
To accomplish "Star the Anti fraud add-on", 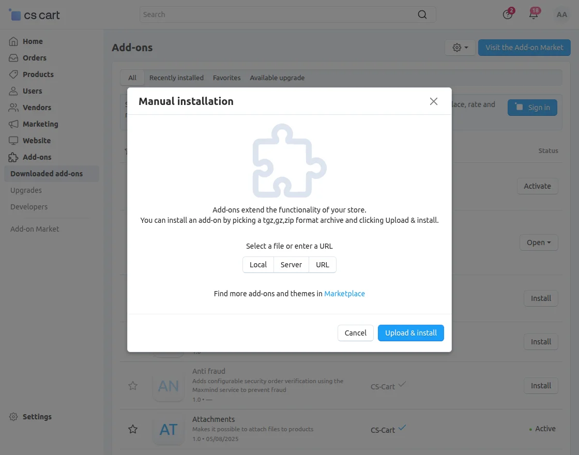I will pos(133,386).
